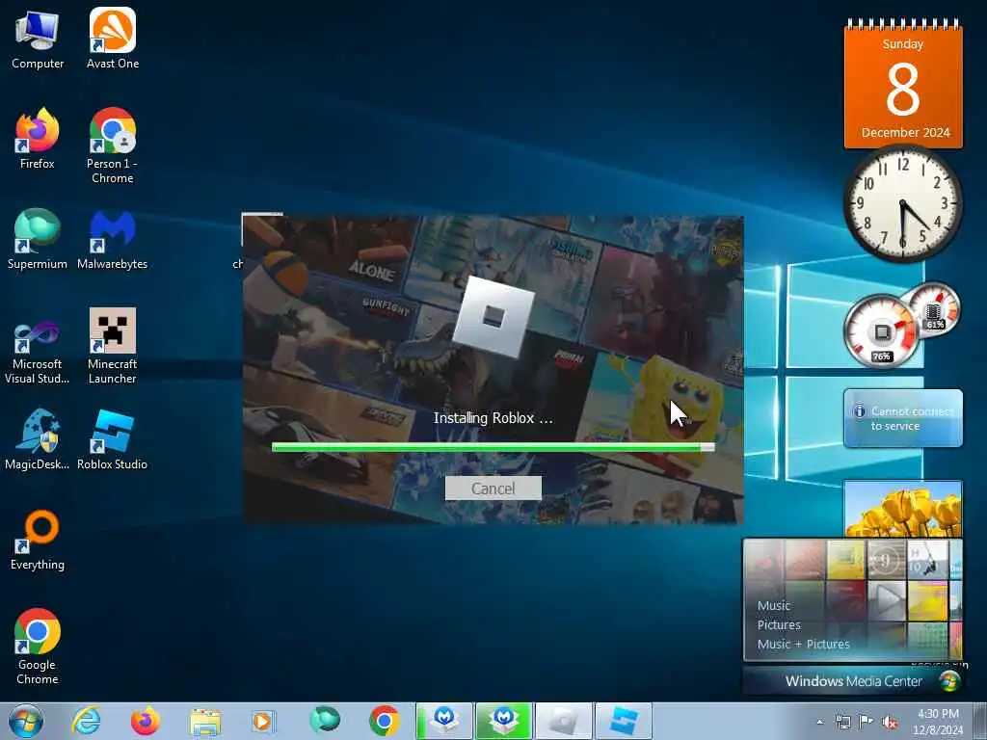Image resolution: width=987 pixels, height=740 pixels.
Task: Select the MagicDesk desktop shortcut
Action: coord(38,439)
